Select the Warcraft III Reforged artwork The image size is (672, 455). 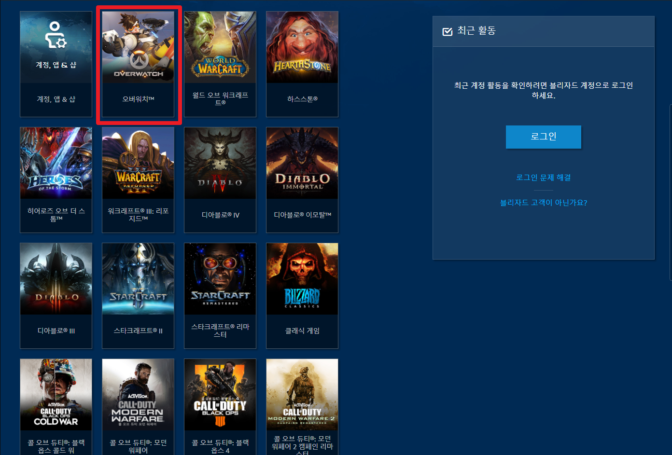(138, 163)
